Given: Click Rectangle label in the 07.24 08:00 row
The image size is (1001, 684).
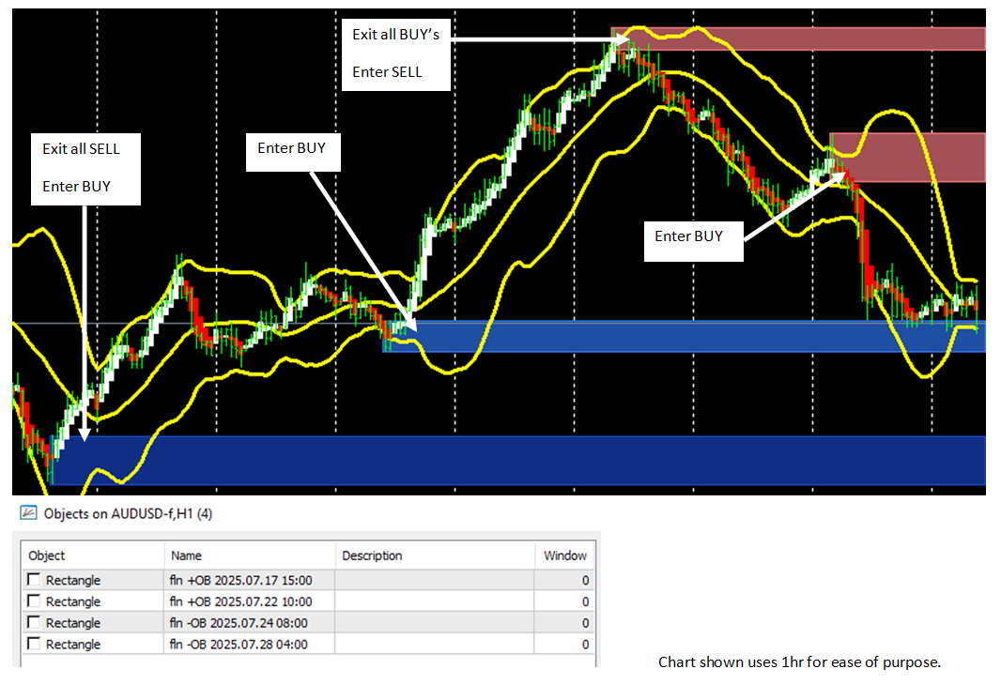Looking at the screenshot, I should (73, 623).
